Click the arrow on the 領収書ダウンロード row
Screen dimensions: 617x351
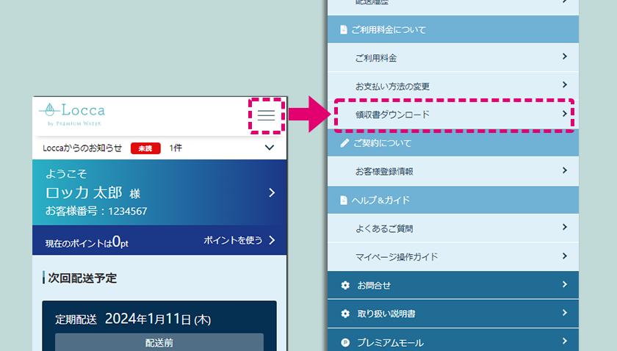[564, 114]
